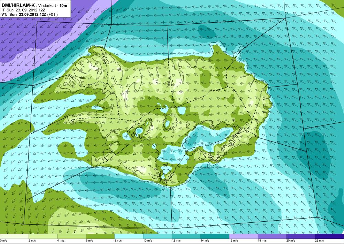Click the '(+0 h)' forecast offset text

(52, 14)
